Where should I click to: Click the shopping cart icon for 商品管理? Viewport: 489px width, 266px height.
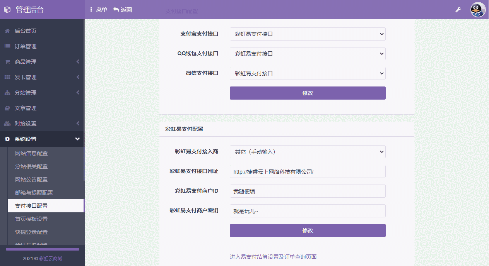pyautogui.click(x=7, y=62)
